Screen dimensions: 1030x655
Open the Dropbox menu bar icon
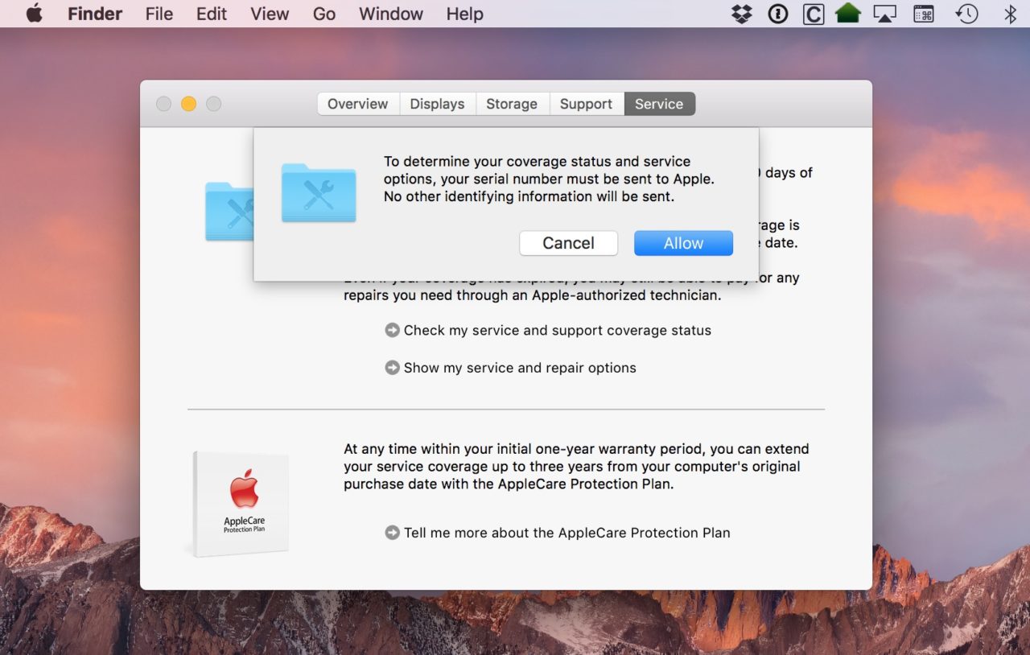742,14
